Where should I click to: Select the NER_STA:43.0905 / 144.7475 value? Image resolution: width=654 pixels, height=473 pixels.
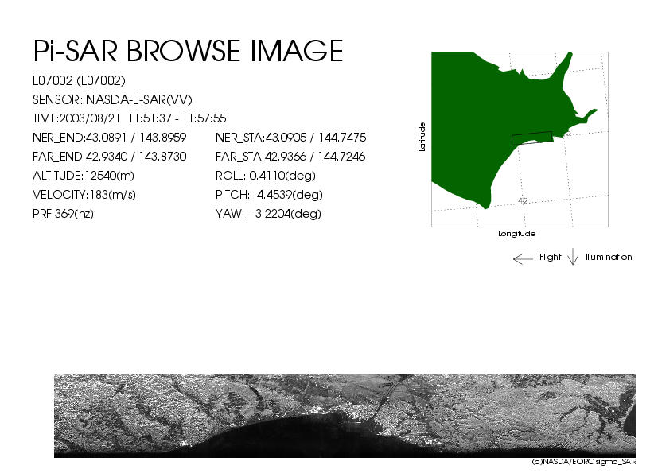tap(290, 137)
